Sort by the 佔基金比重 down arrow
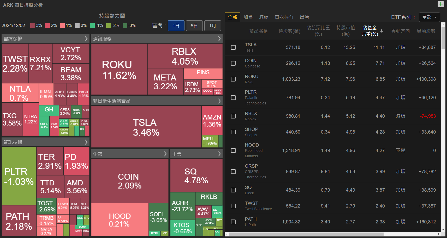The width and height of the screenshot is (447, 238). point(382,31)
